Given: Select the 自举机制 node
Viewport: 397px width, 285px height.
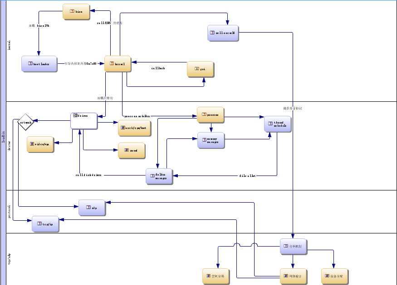Looking at the screenshot, I should pyautogui.click(x=294, y=247).
